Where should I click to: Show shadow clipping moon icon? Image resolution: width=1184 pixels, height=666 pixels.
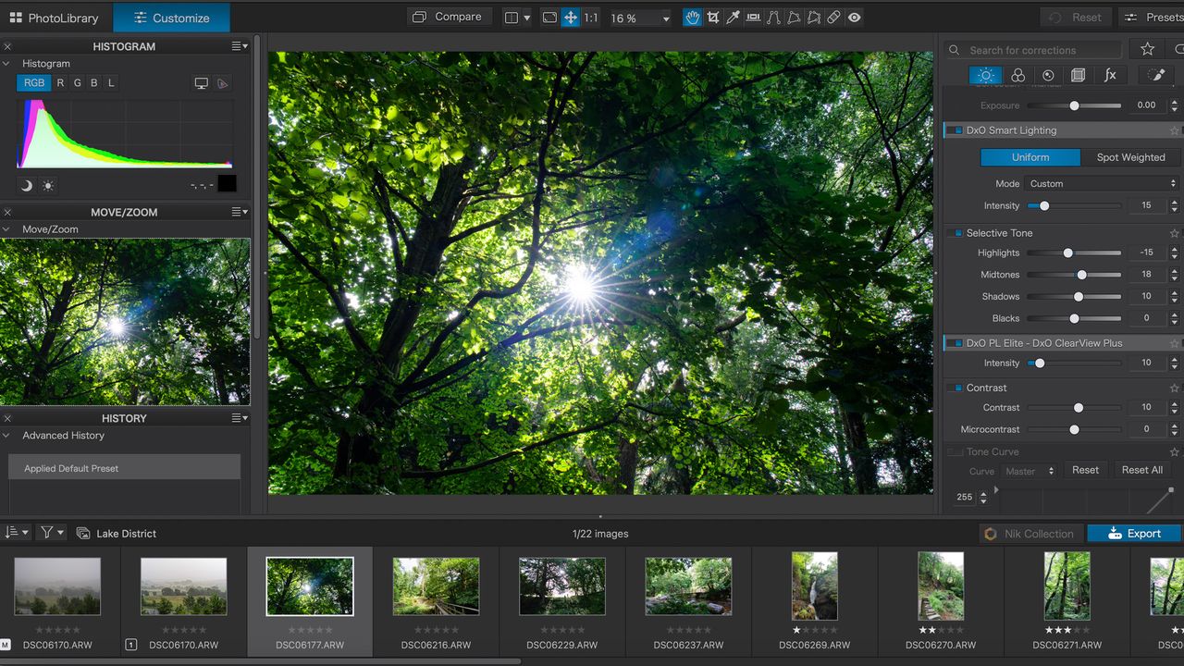(x=27, y=186)
